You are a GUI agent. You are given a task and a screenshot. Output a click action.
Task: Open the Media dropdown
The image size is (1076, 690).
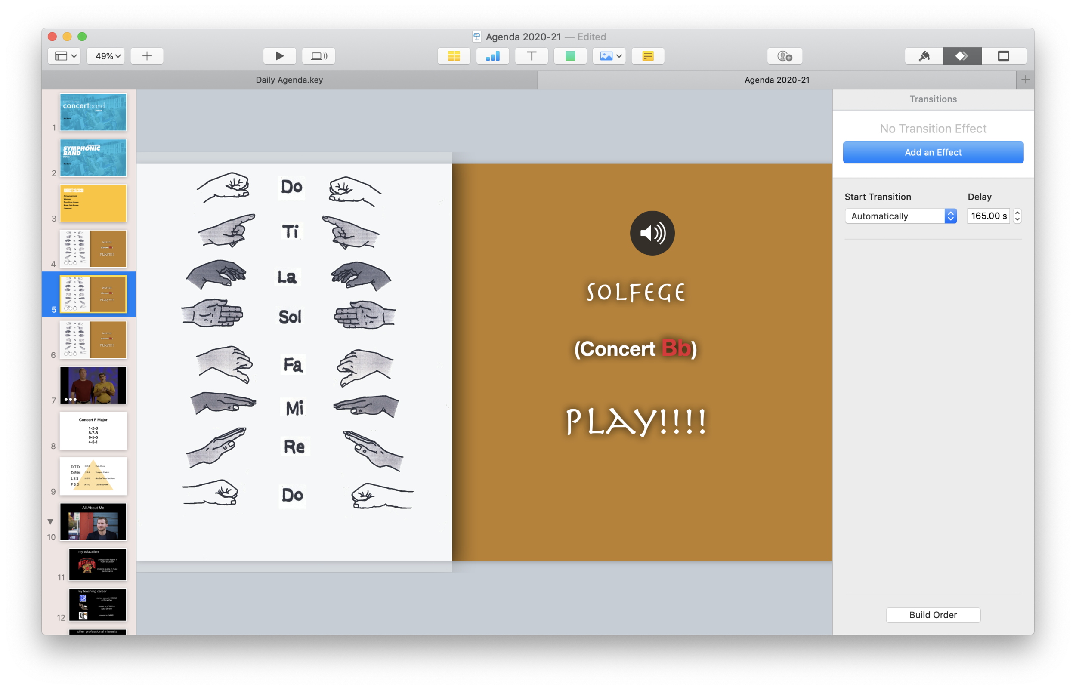tap(609, 56)
